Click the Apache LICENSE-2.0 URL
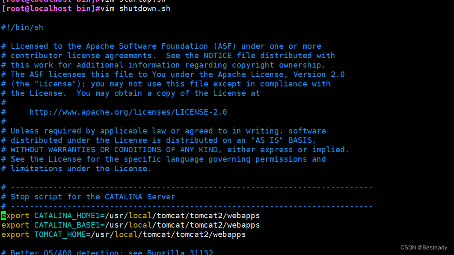454x255 pixels. (x=128, y=112)
